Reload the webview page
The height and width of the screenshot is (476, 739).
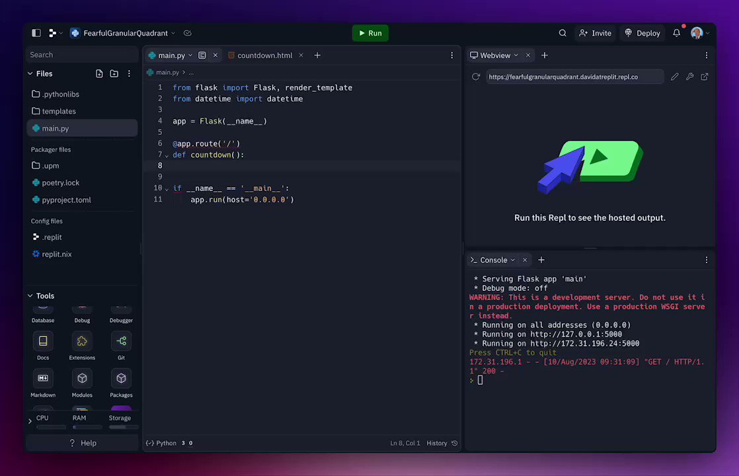click(x=476, y=76)
